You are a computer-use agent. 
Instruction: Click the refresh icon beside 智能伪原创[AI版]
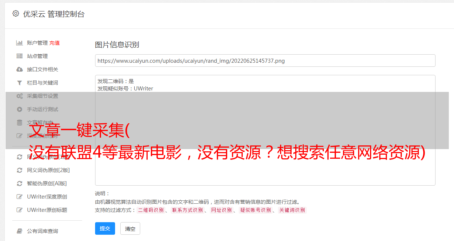[20, 183]
